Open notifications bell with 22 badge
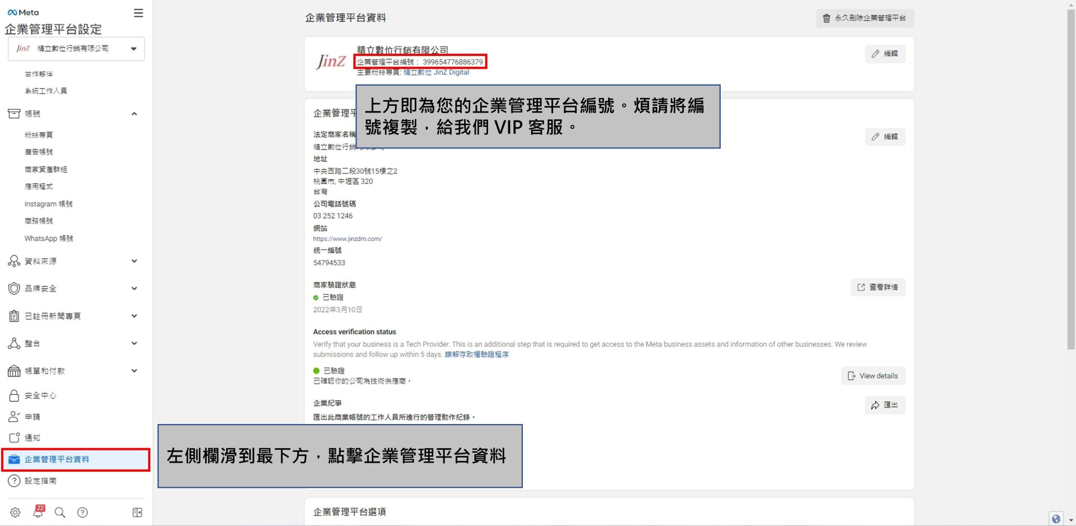The height and width of the screenshot is (526, 1076). (x=39, y=511)
